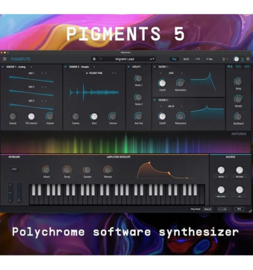253x270 pixels.
Task: Toggle the Utility engine power button
Action: click(x=128, y=67)
